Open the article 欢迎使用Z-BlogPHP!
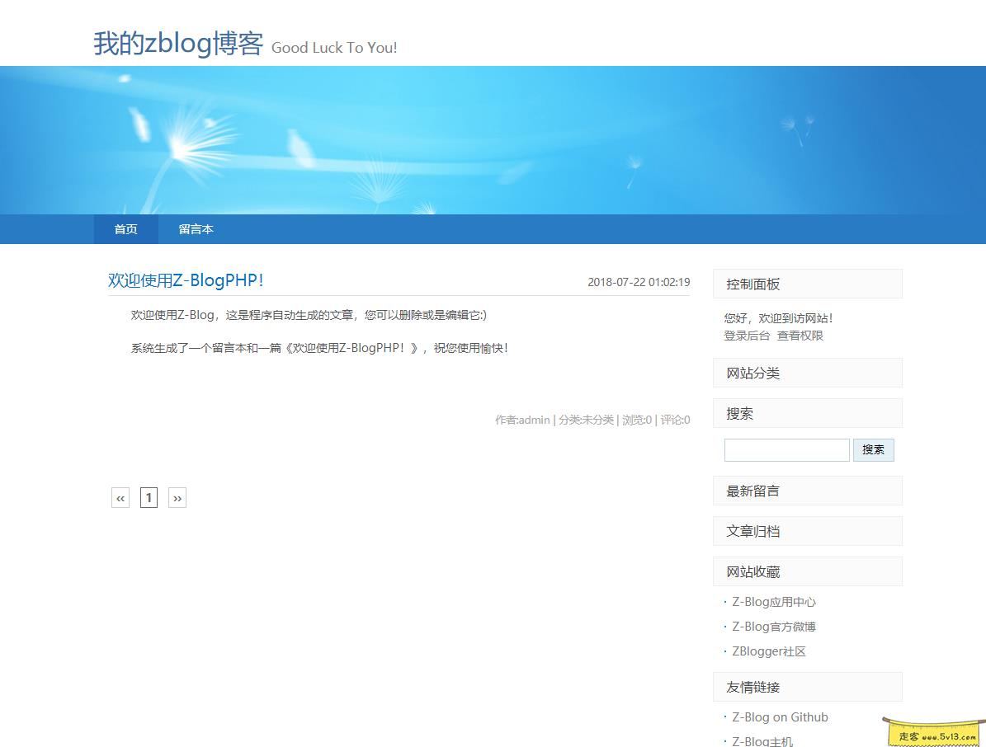986x747 pixels. 183,280
